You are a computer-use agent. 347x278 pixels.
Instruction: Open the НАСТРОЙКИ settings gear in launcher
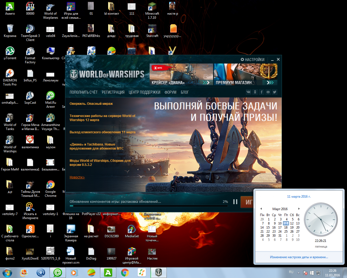click(252, 60)
